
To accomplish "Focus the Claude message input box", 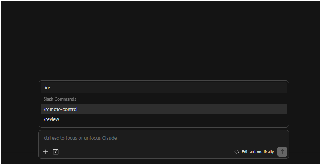I will coord(163,138).
